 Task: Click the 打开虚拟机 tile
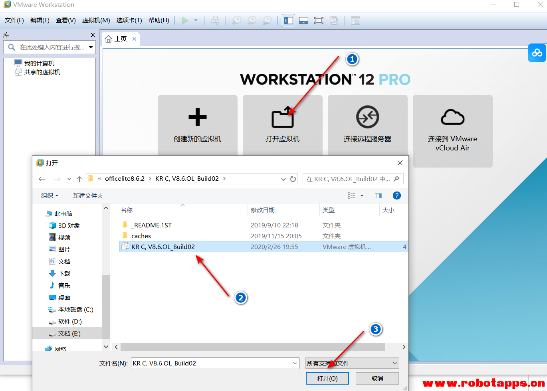283,125
